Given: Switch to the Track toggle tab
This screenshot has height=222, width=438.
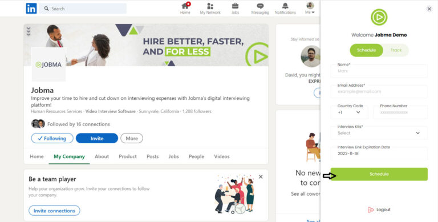Looking at the screenshot, I should [396, 50].
